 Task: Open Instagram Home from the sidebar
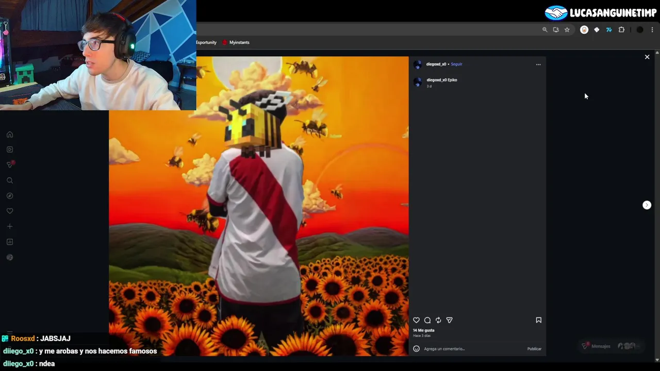point(10,134)
